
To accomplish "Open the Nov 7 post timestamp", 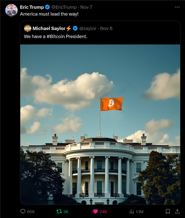I will point(86,7).
